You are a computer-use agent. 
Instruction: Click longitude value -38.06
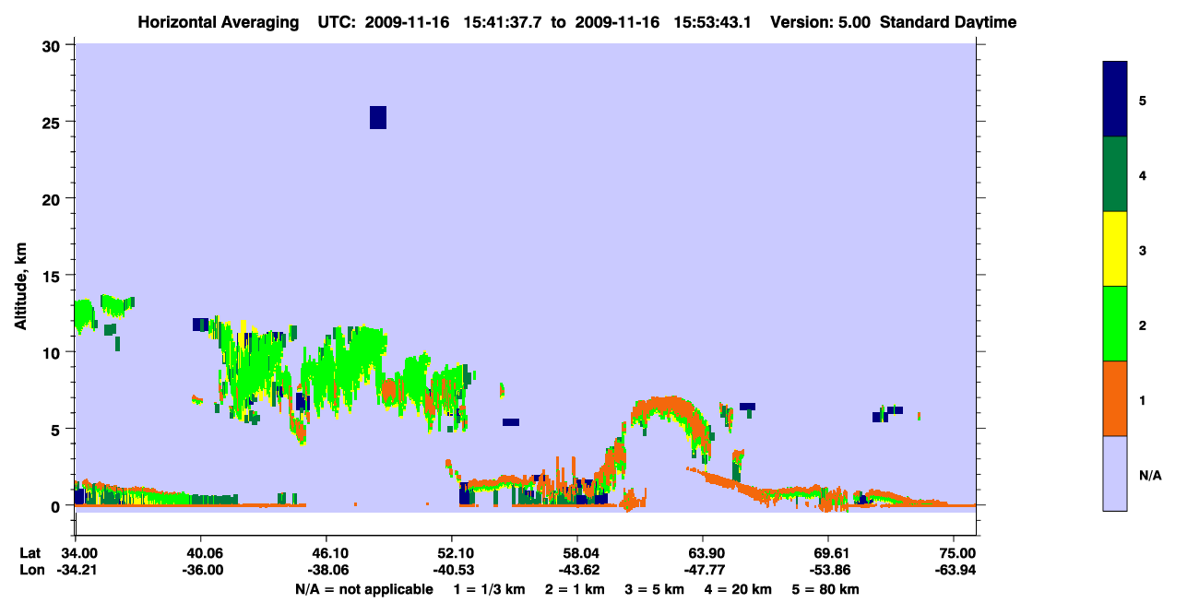[327, 570]
